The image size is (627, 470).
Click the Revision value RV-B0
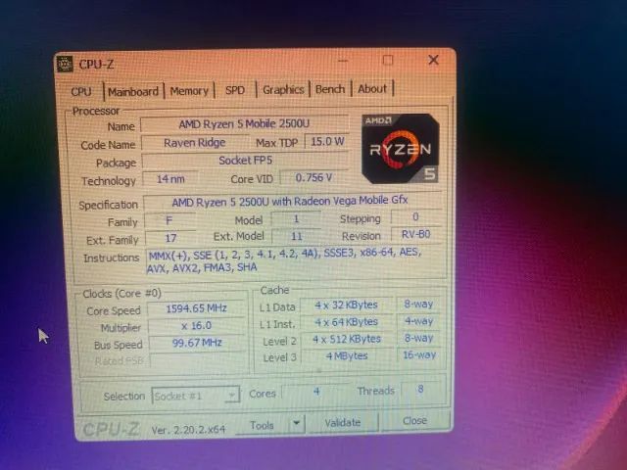point(415,234)
